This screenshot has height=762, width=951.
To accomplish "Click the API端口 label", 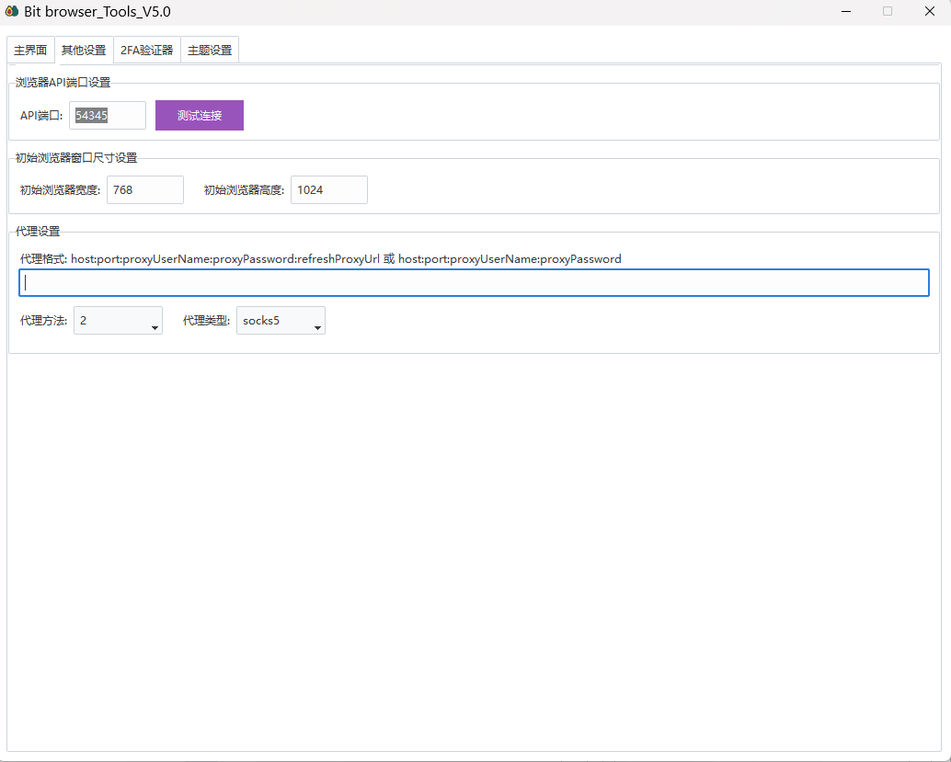I will pos(41,116).
